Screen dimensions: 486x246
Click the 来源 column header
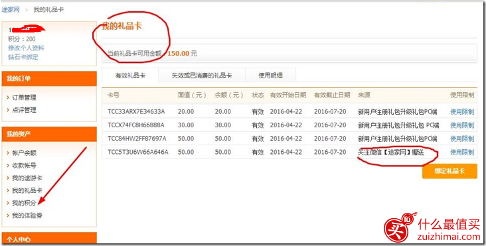pyautogui.click(x=364, y=95)
